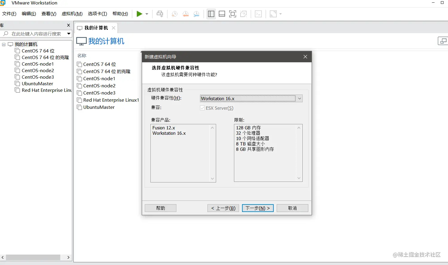
Task: Click the green power-on play icon
Action: click(x=139, y=14)
